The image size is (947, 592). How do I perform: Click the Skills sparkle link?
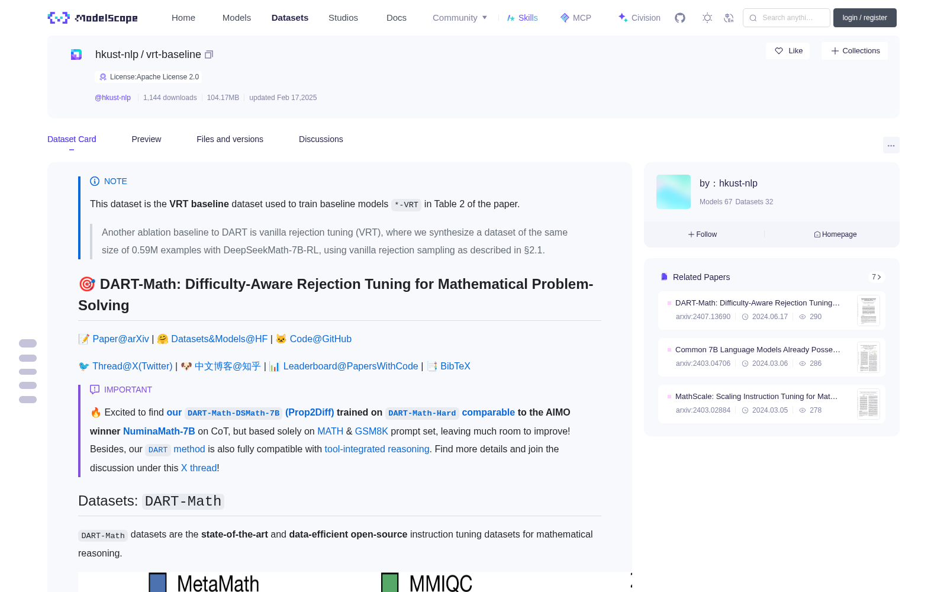(522, 18)
